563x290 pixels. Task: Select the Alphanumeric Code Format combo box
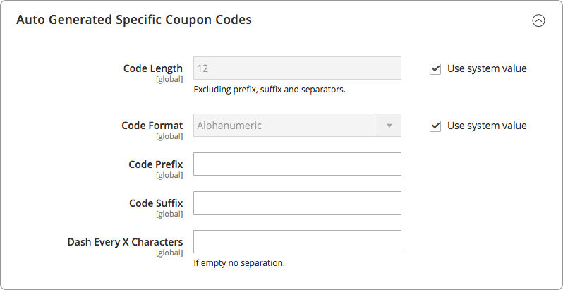coord(297,126)
